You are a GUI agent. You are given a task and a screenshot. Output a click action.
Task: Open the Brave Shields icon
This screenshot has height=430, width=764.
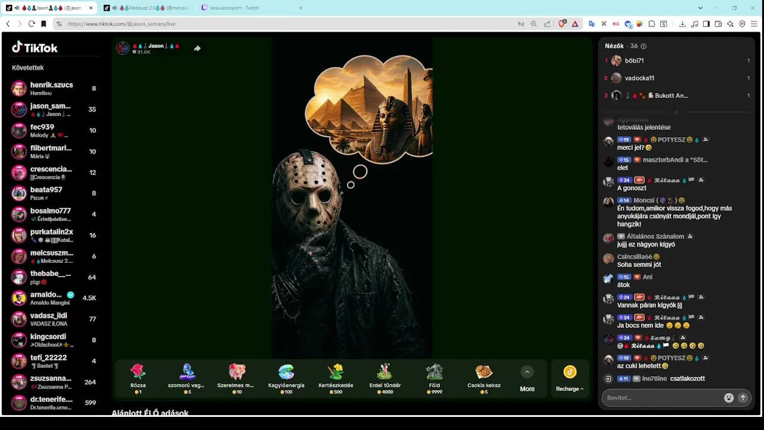click(562, 24)
